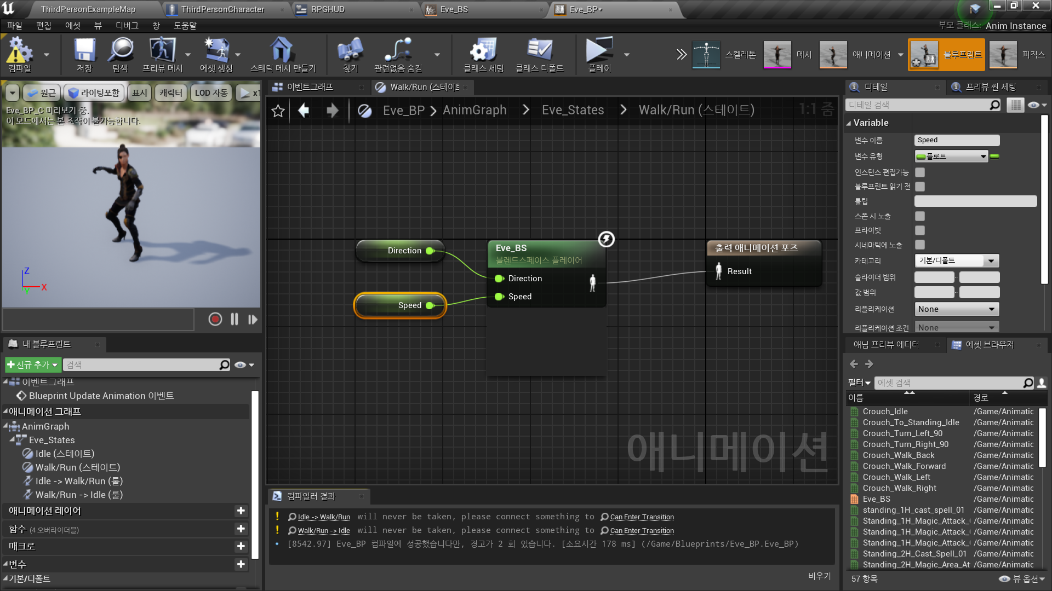Click the viewport record button
This screenshot has width=1052, height=591.
215,319
